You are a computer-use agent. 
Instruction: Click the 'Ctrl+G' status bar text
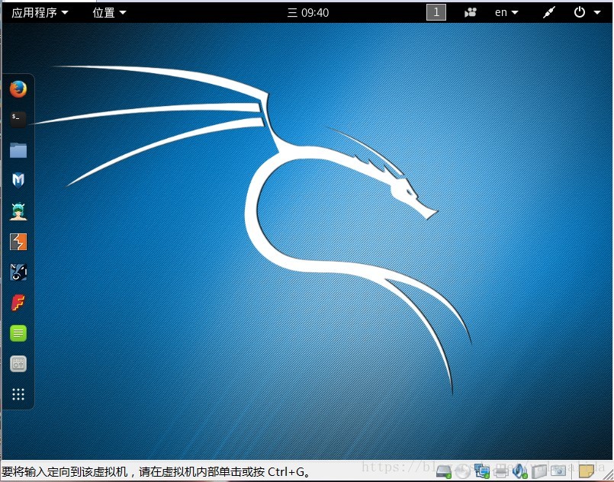[286, 472]
